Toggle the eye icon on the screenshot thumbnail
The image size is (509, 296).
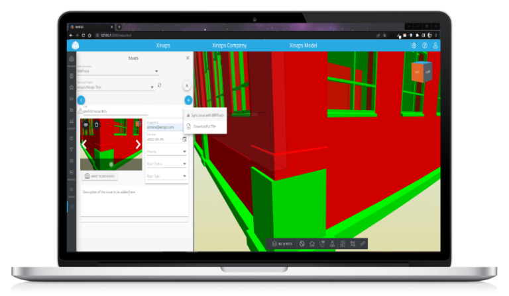click(x=85, y=125)
